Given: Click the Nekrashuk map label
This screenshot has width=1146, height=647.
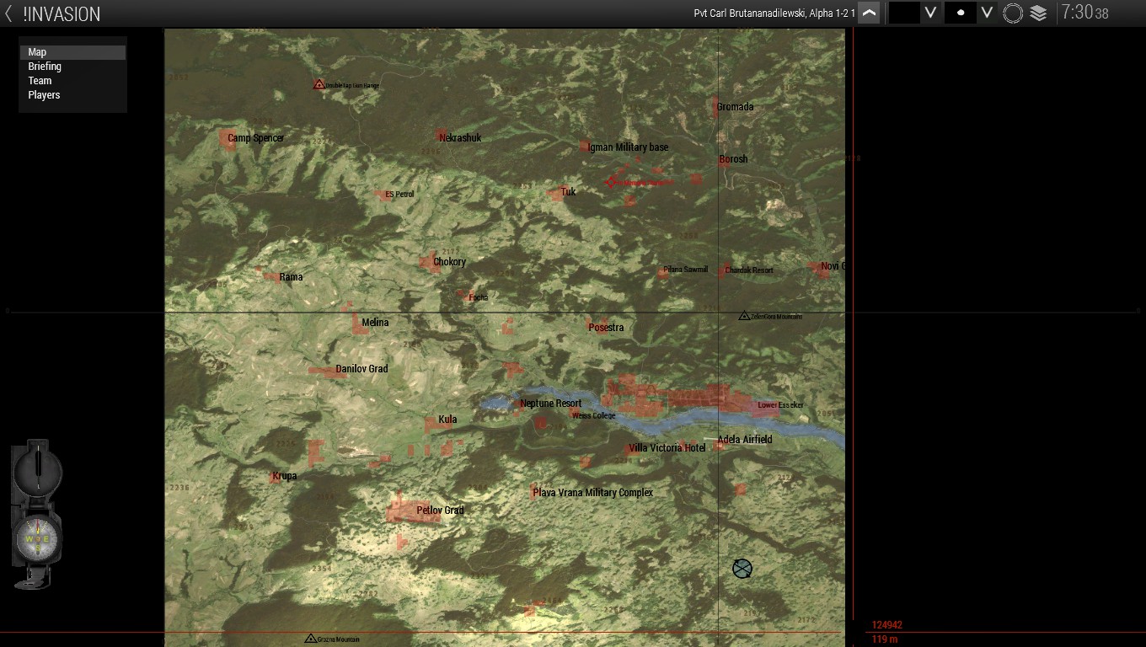Looking at the screenshot, I should pos(460,138).
